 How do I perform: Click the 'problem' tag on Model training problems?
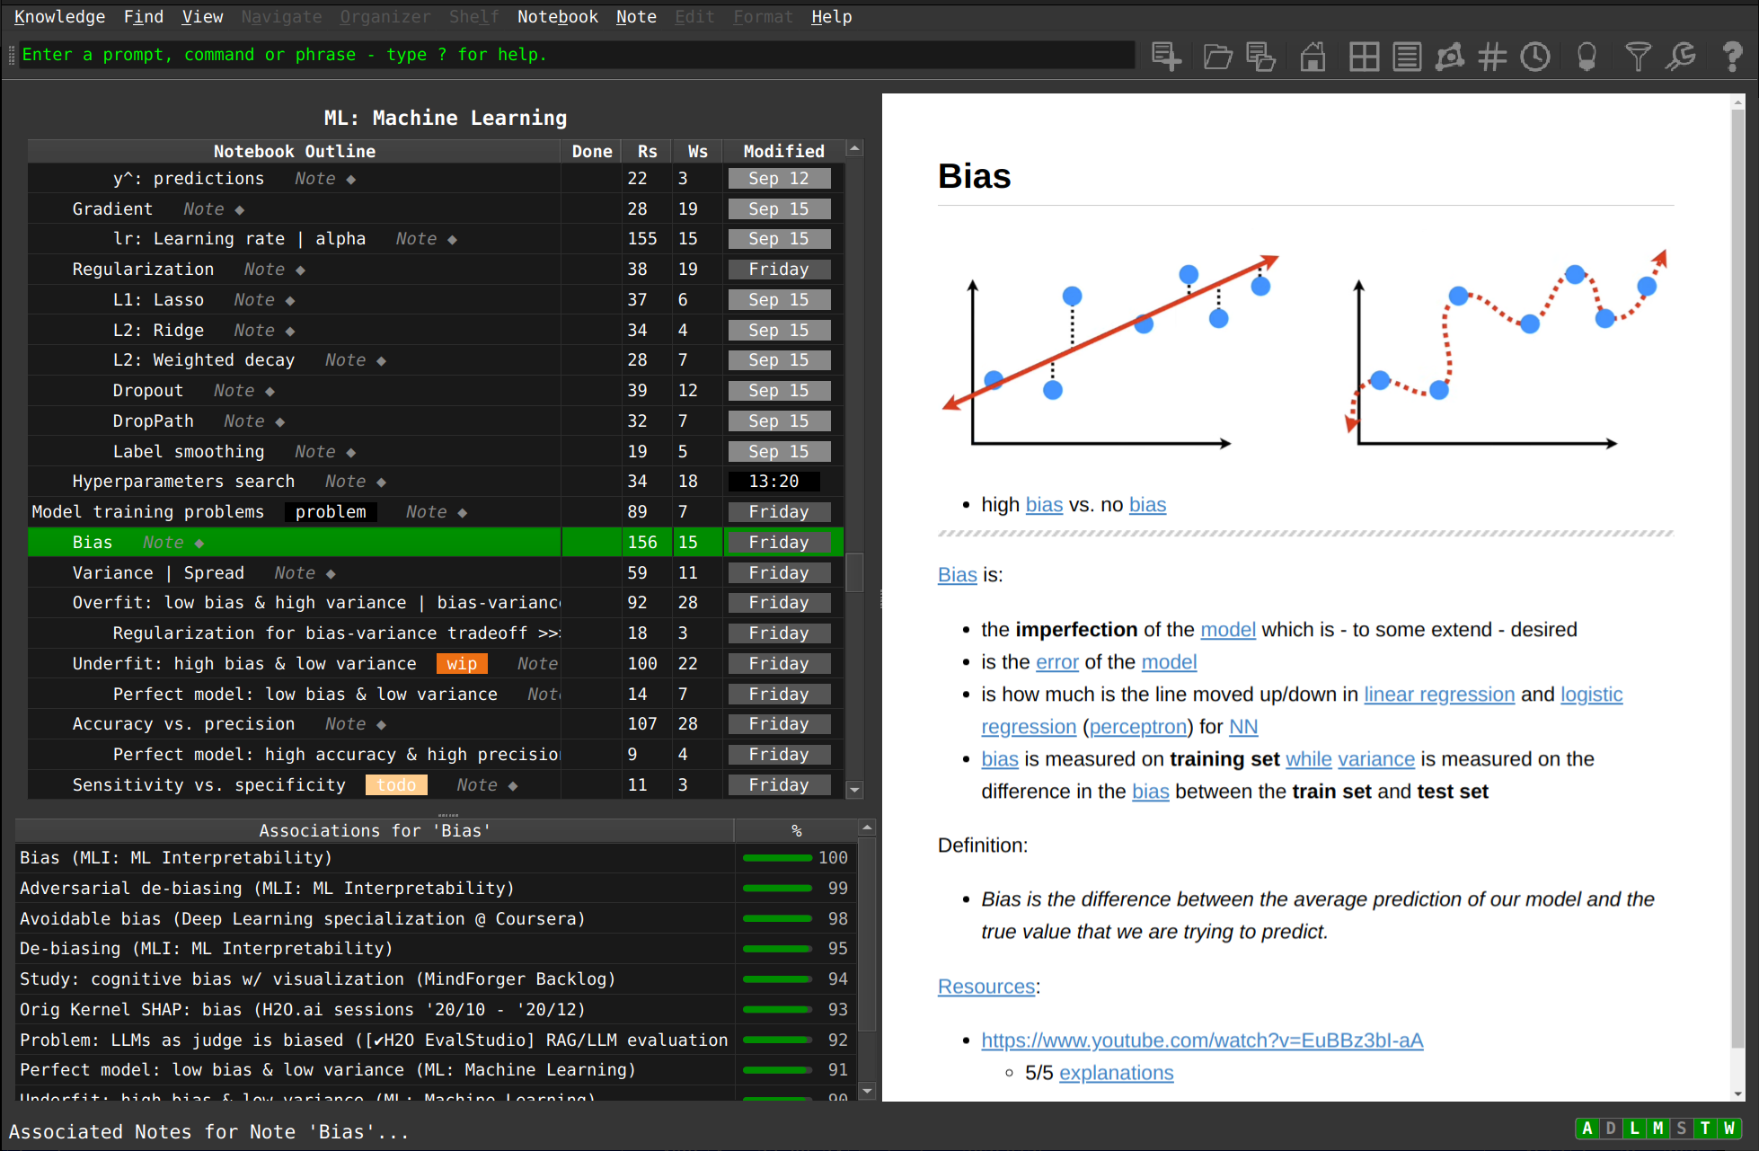coord(331,512)
